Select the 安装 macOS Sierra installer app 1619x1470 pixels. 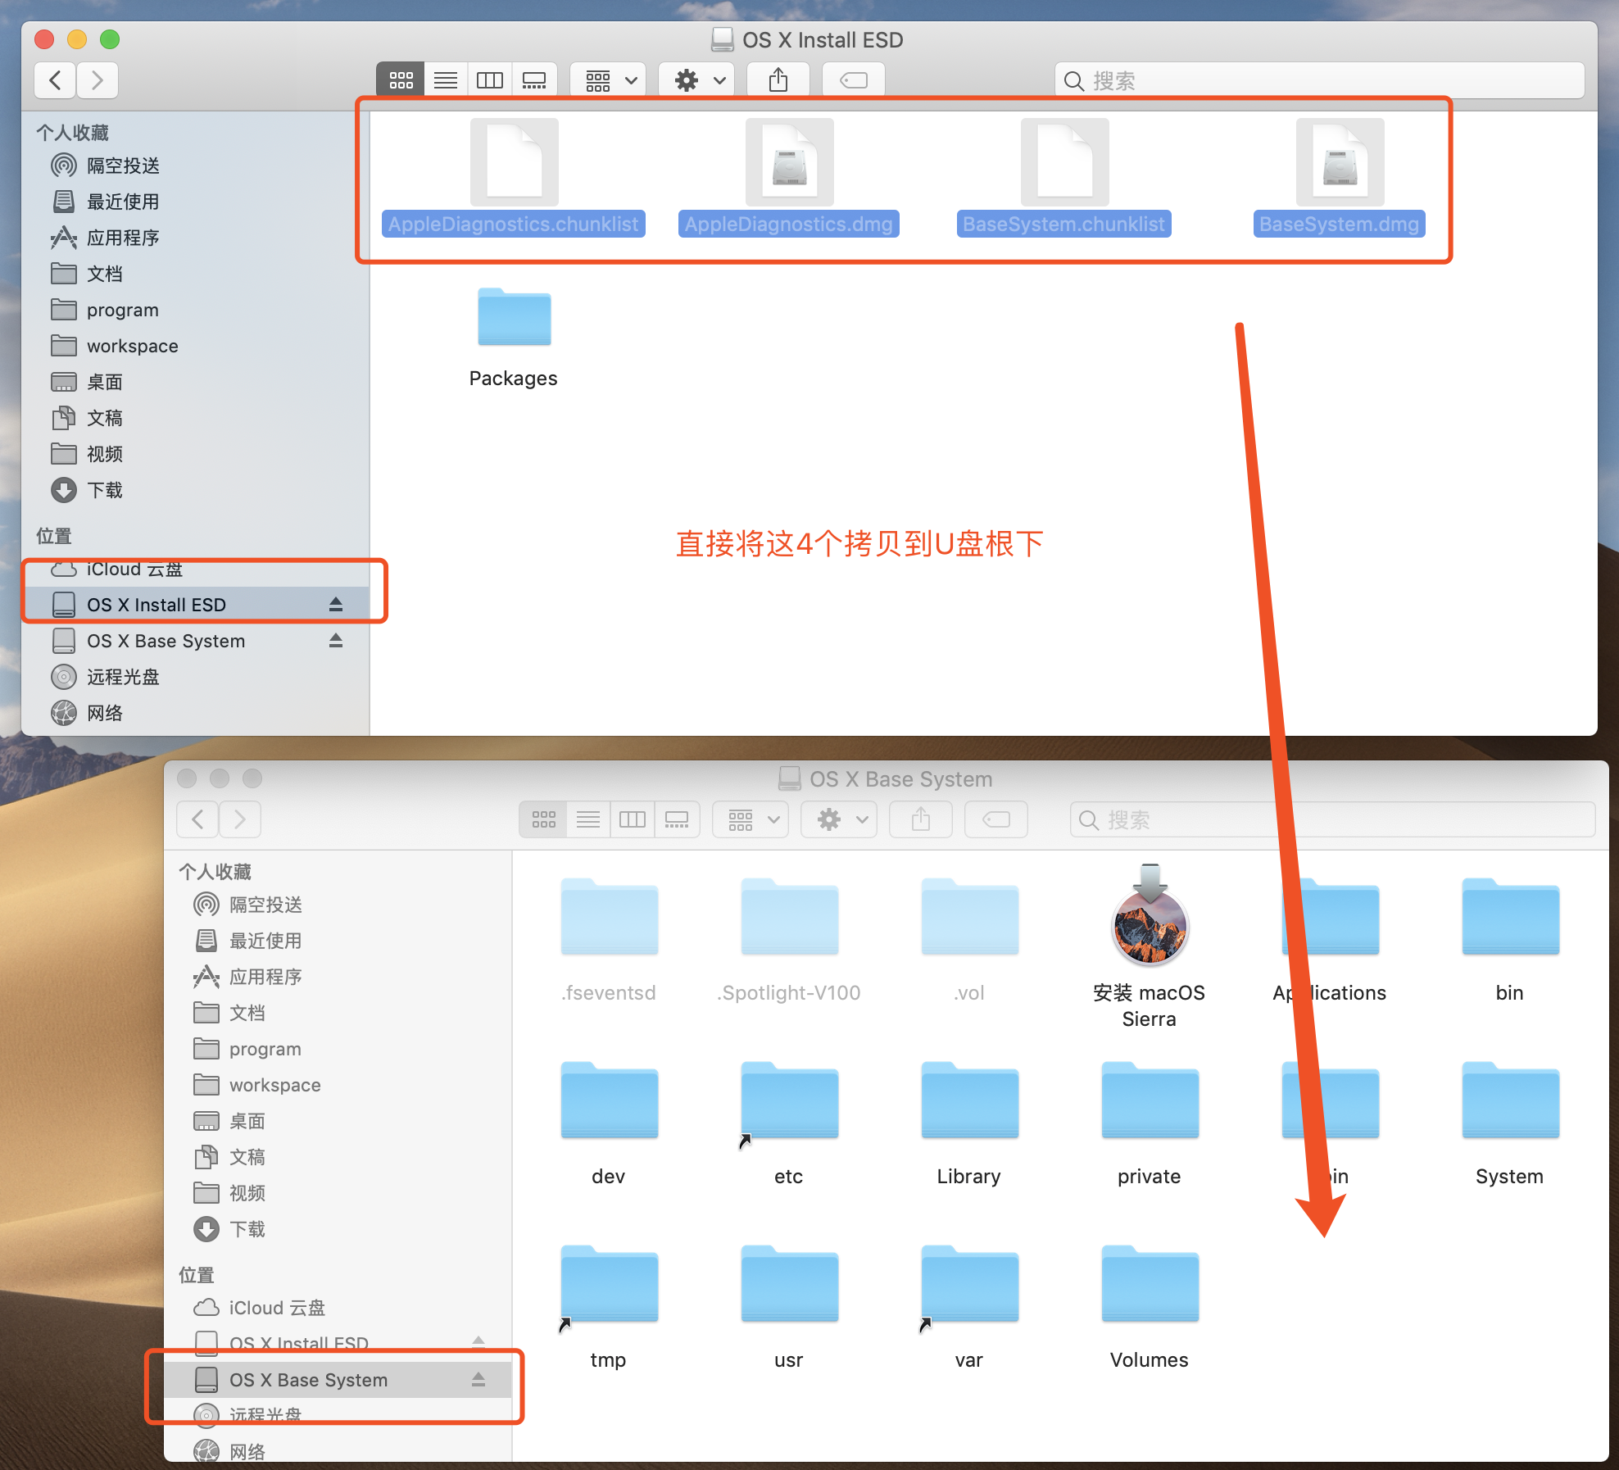click(x=1150, y=947)
